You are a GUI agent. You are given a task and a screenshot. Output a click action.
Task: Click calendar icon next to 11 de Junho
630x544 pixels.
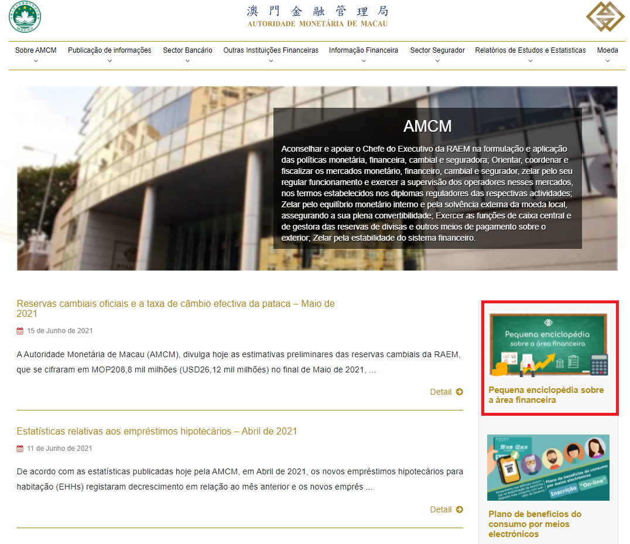coord(20,449)
